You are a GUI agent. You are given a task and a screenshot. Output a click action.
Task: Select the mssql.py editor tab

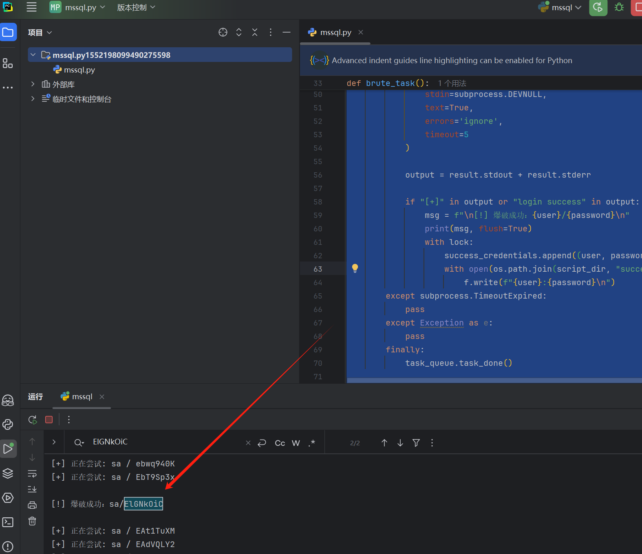click(x=335, y=32)
